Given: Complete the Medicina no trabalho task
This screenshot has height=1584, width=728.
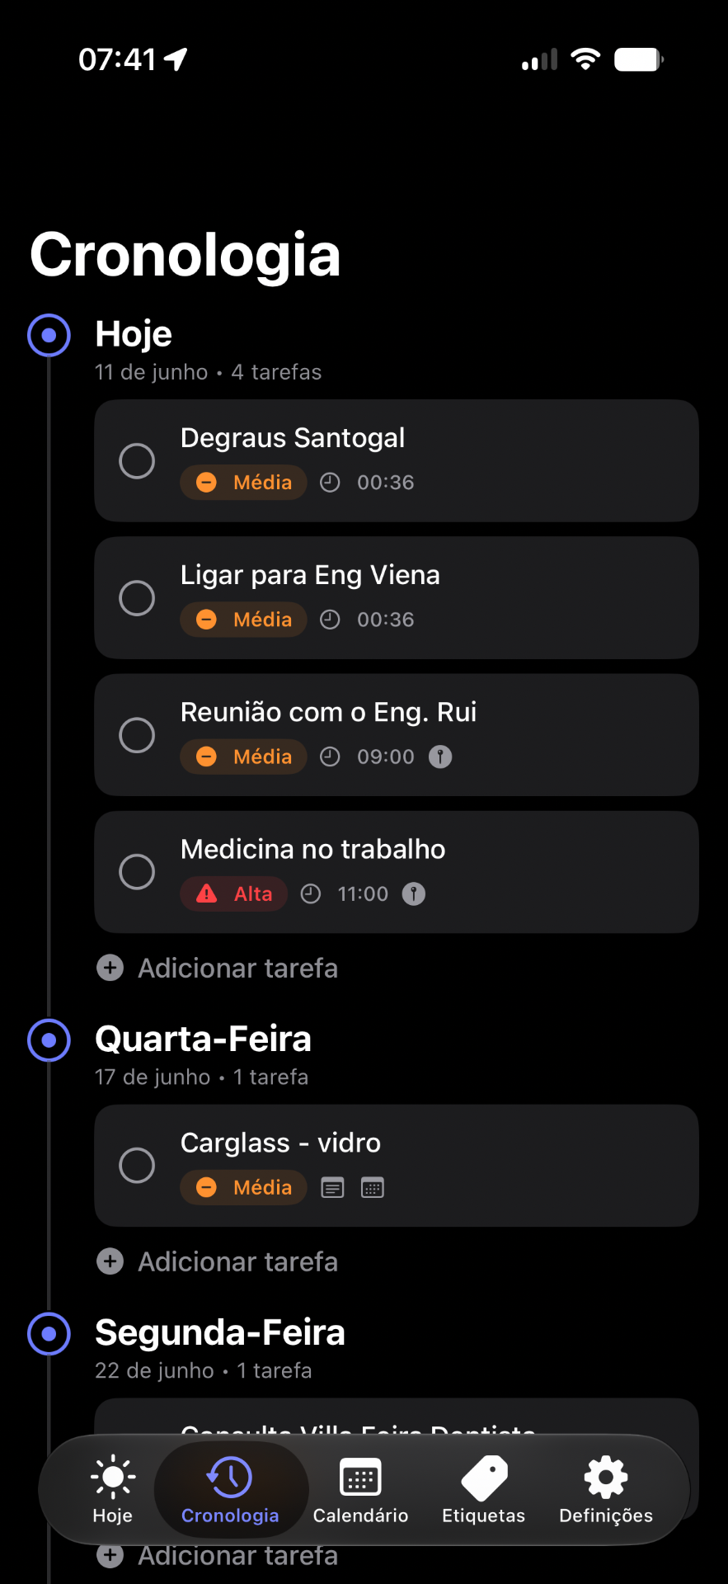Looking at the screenshot, I should point(137,871).
